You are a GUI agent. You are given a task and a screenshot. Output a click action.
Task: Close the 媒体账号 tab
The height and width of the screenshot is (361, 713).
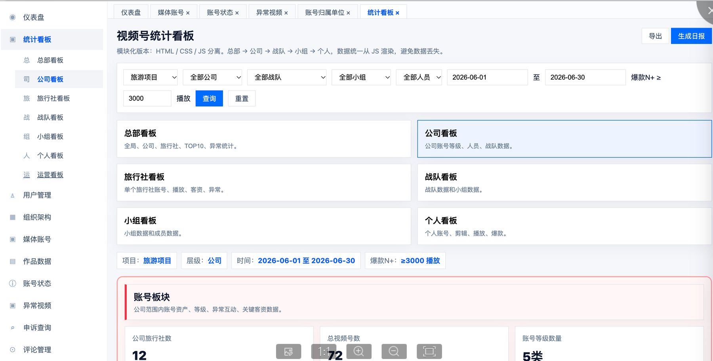[188, 13]
